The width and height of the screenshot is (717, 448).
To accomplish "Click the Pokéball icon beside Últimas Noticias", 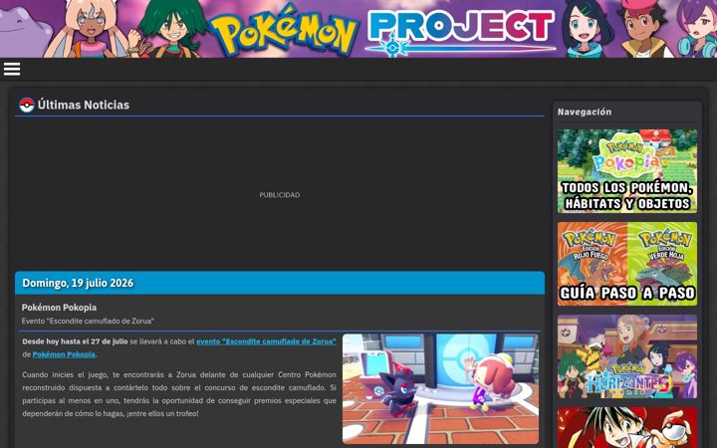I will [27, 106].
